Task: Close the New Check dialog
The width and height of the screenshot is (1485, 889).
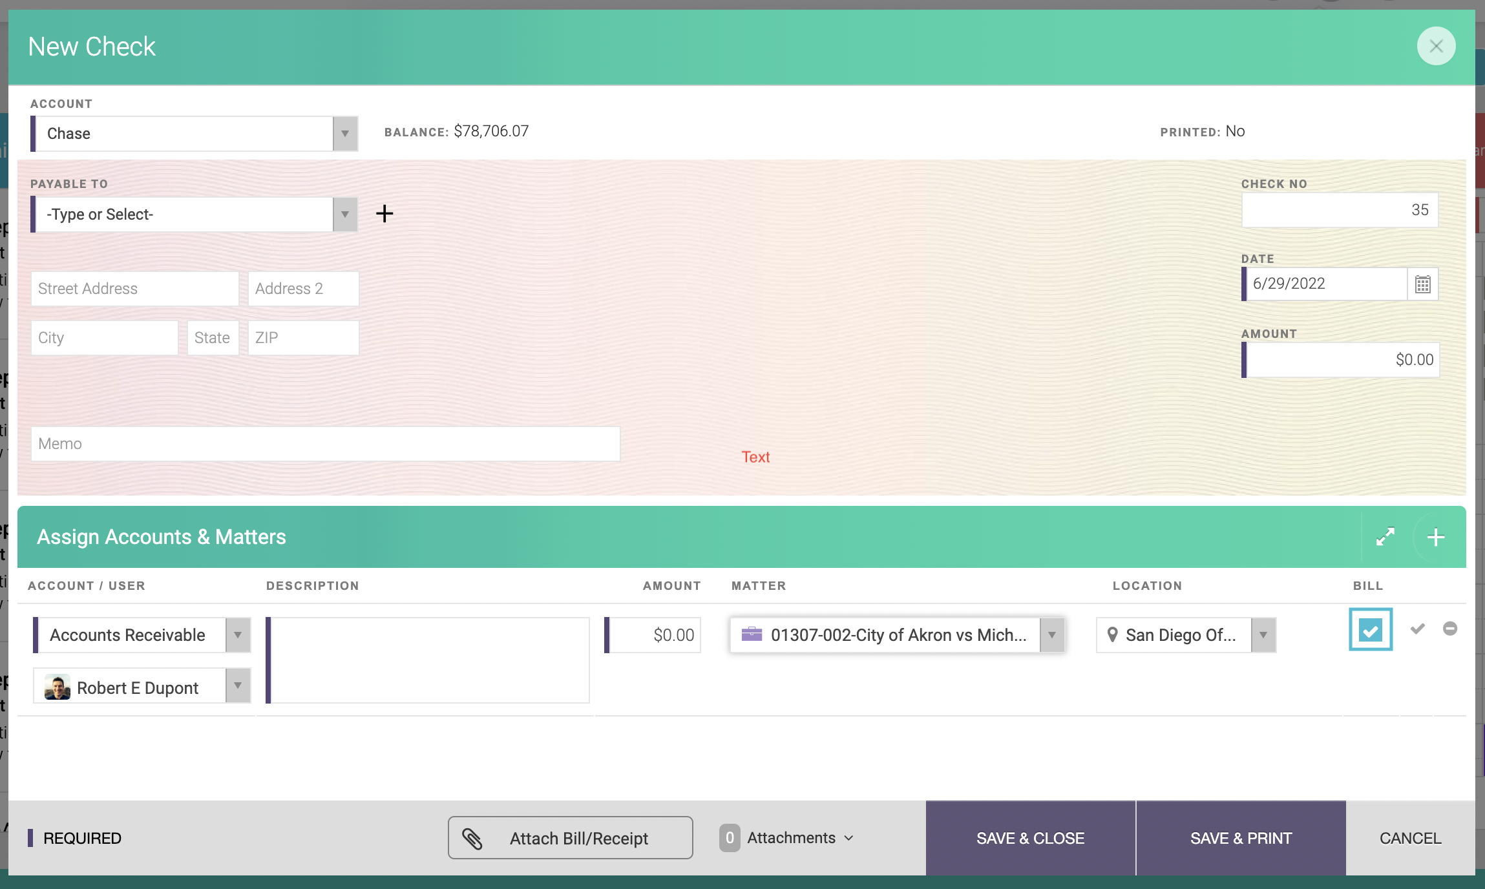Action: [1436, 46]
